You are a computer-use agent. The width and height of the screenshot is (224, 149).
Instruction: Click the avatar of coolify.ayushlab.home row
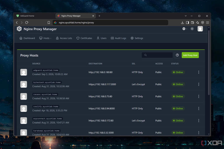tap(24, 109)
